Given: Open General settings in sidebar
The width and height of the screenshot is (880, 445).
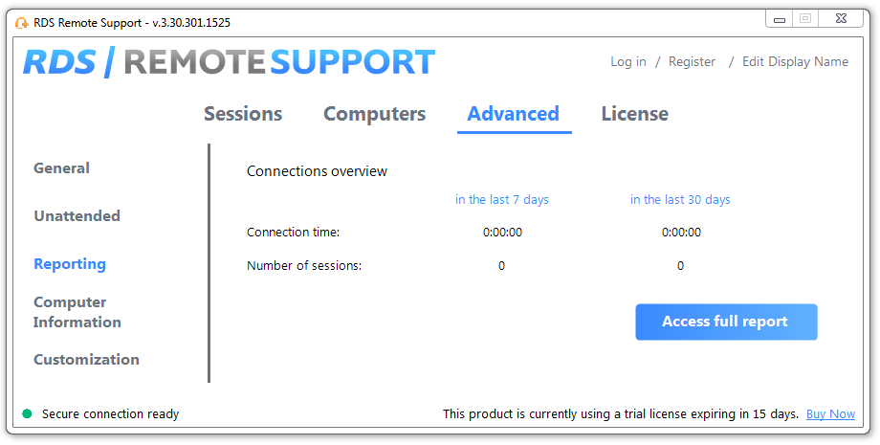Looking at the screenshot, I should [62, 168].
